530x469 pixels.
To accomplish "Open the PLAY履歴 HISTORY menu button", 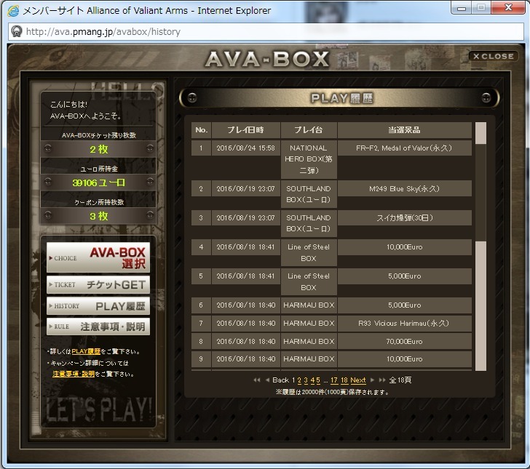I will (x=98, y=306).
